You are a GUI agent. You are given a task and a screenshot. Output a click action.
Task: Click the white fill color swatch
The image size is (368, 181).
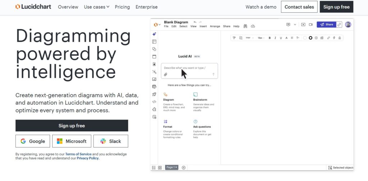[x=305, y=38]
